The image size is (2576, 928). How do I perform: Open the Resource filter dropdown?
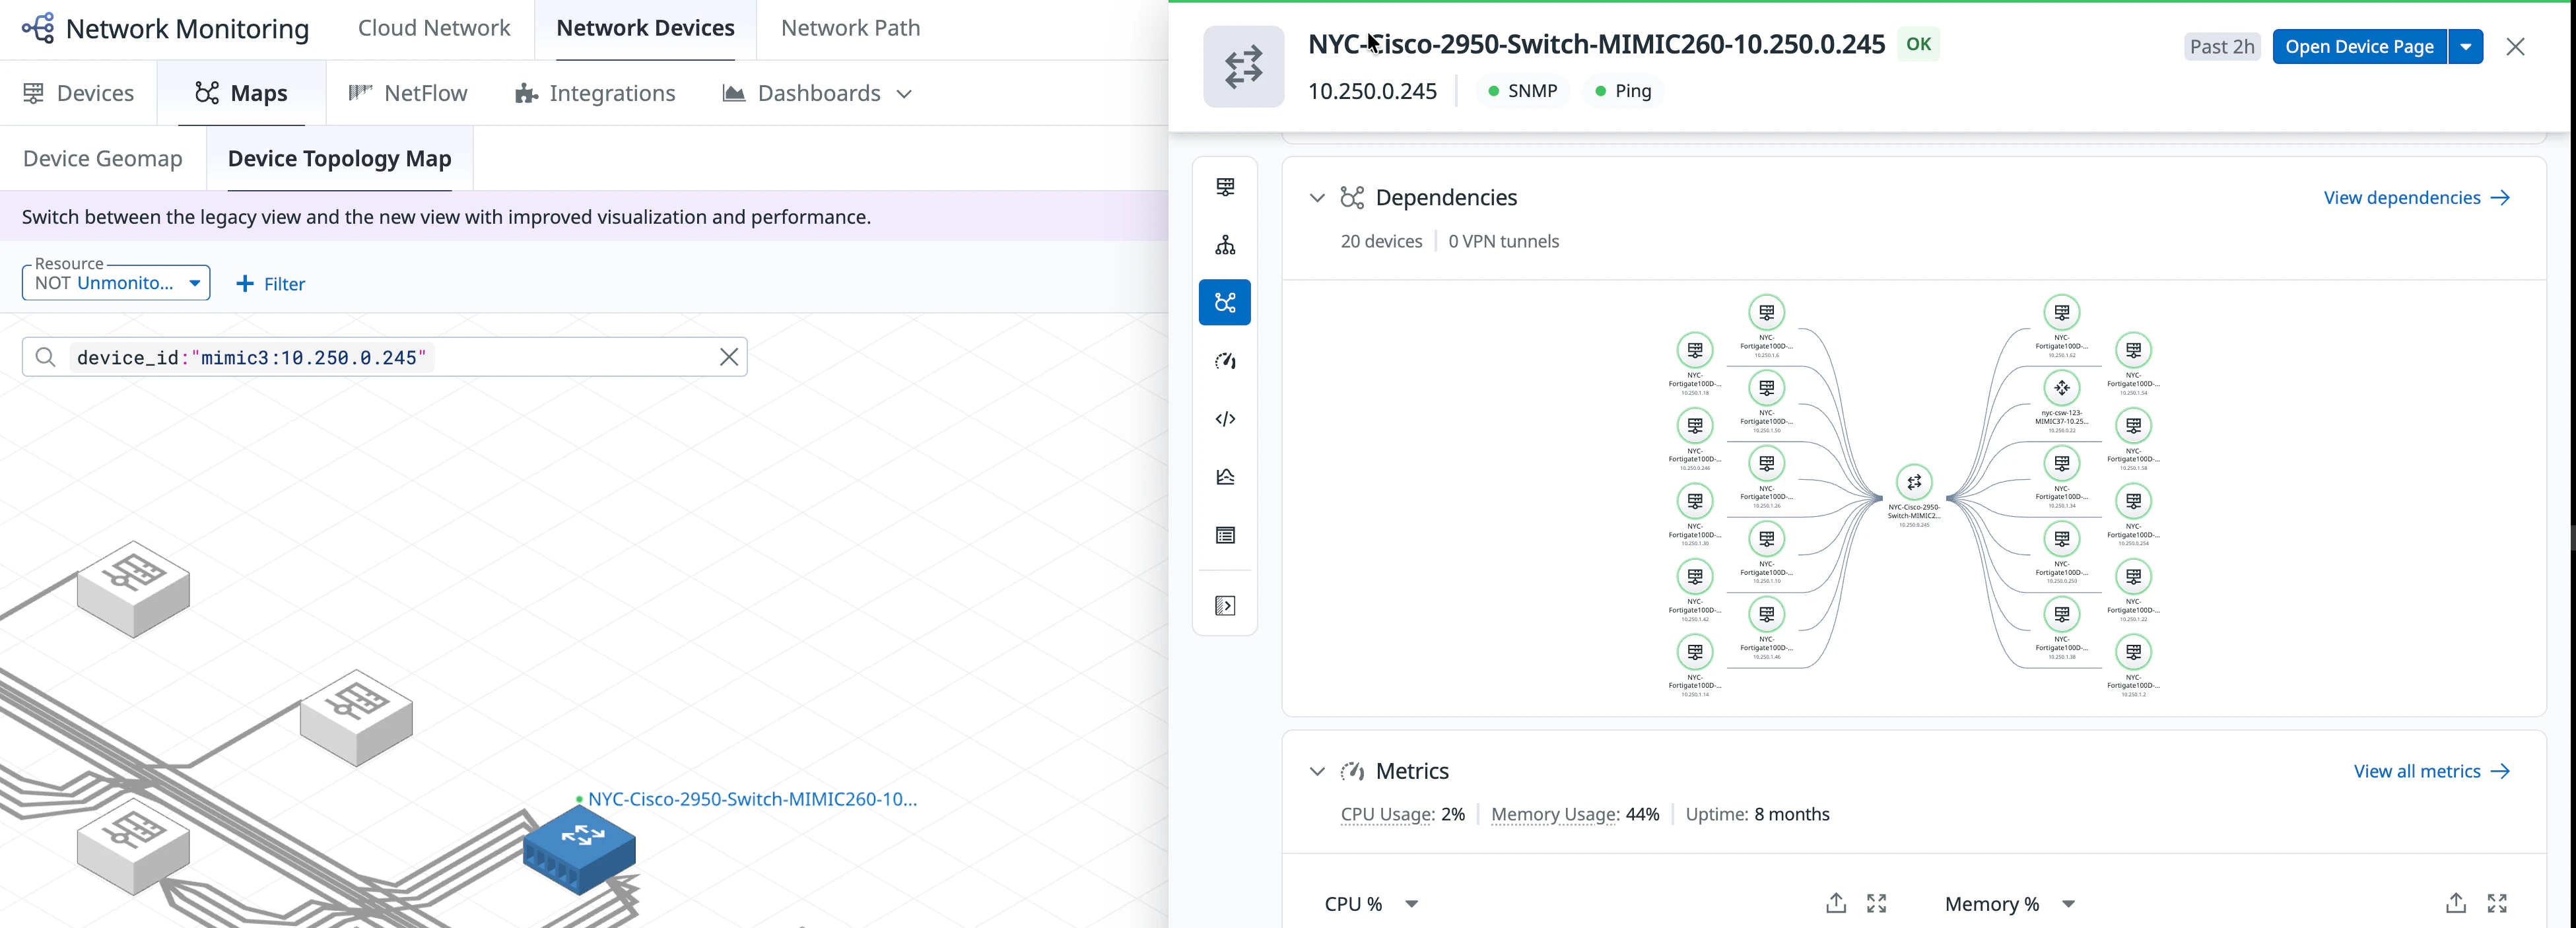(x=116, y=283)
